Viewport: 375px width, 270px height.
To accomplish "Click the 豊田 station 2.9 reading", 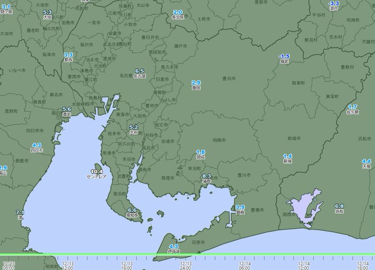I will 196,83.
